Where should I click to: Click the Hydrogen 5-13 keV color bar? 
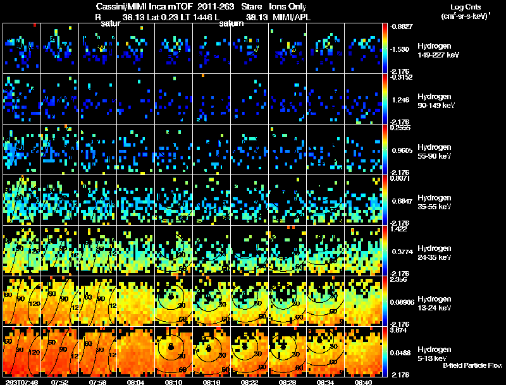pos(386,351)
